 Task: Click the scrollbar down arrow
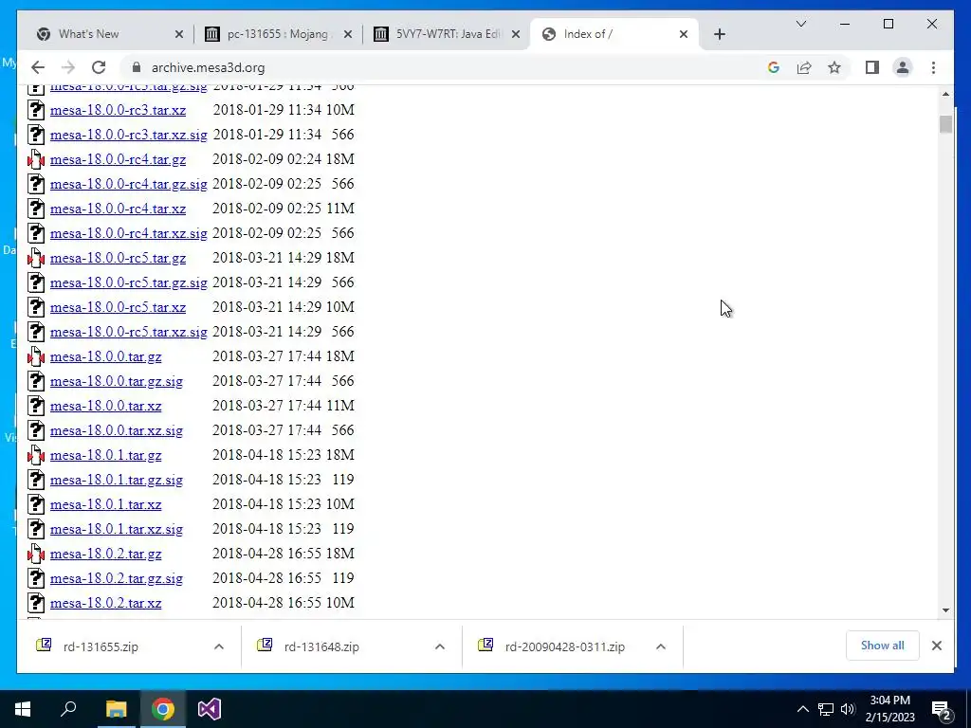pyautogui.click(x=945, y=610)
